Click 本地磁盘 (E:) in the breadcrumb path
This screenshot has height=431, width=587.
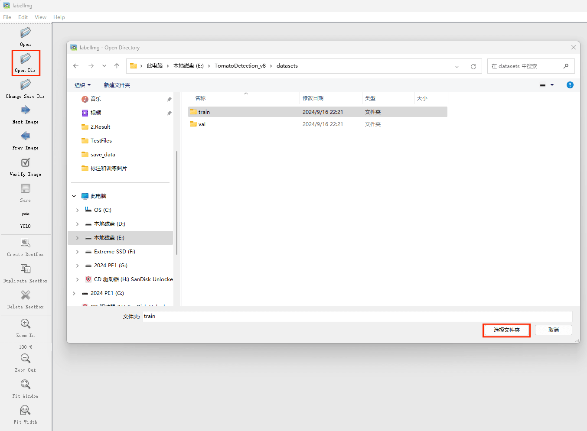pyautogui.click(x=189, y=66)
